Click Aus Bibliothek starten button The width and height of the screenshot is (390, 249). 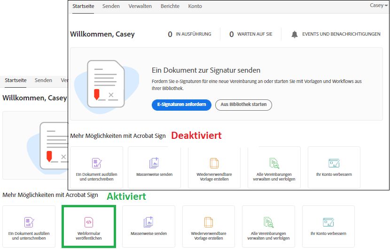click(243, 105)
